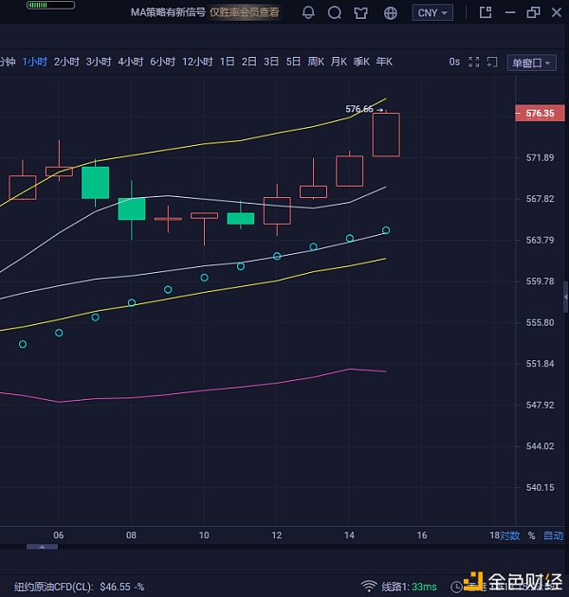Open 仅胜率会员查看 member link

[x=245, y=12]
